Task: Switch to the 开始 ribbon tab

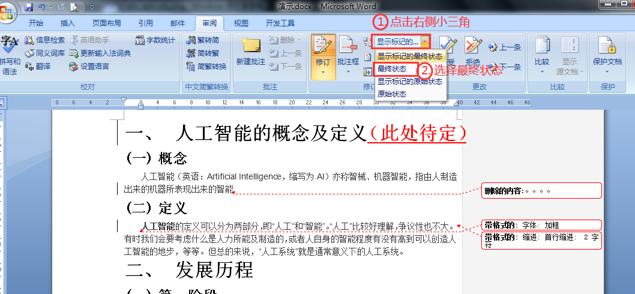Action: (x=36, y=23)
